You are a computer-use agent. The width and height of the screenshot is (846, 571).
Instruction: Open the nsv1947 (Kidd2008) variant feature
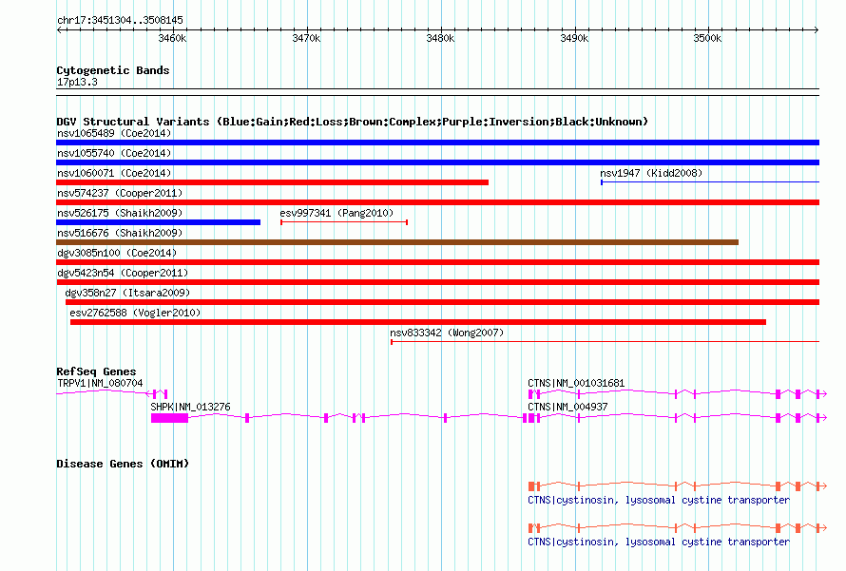pyautogui.click(x=710, y=182)
